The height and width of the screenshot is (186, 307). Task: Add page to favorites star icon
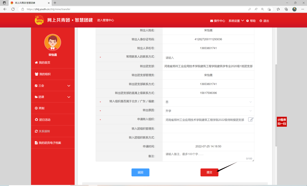[269, 9]
